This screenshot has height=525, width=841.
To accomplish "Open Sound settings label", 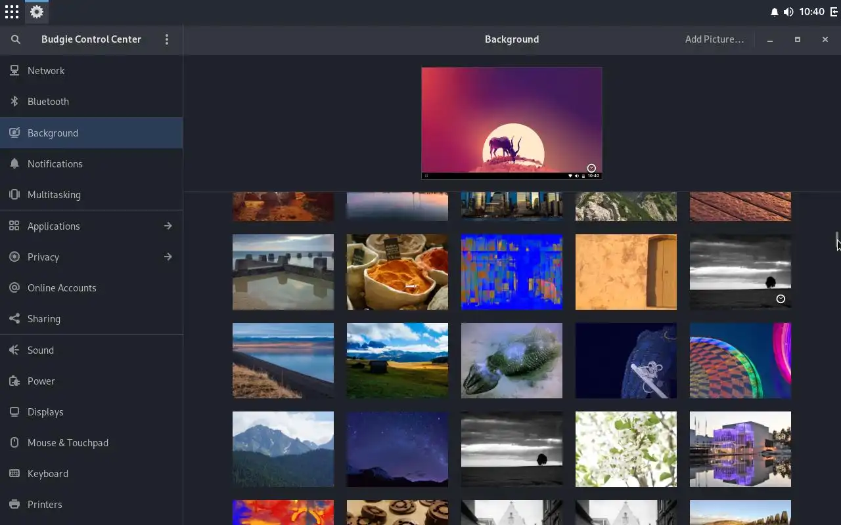I will point(41,350).
